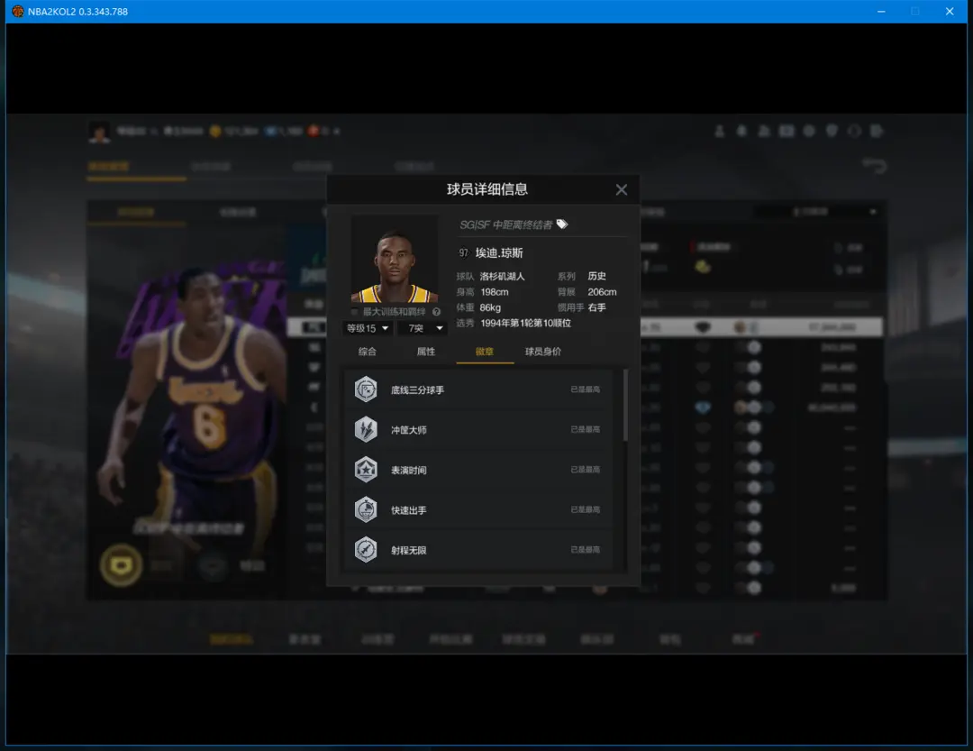Switch to the 属性 tab
Viewport: 973px width, 751px height.
pyautogui.click(x=425, y=352)
